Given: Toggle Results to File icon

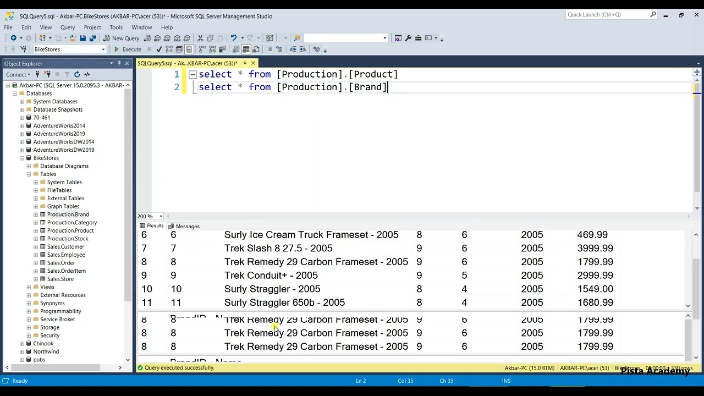Looking at the screenshot, I should [x=256, y=49].
